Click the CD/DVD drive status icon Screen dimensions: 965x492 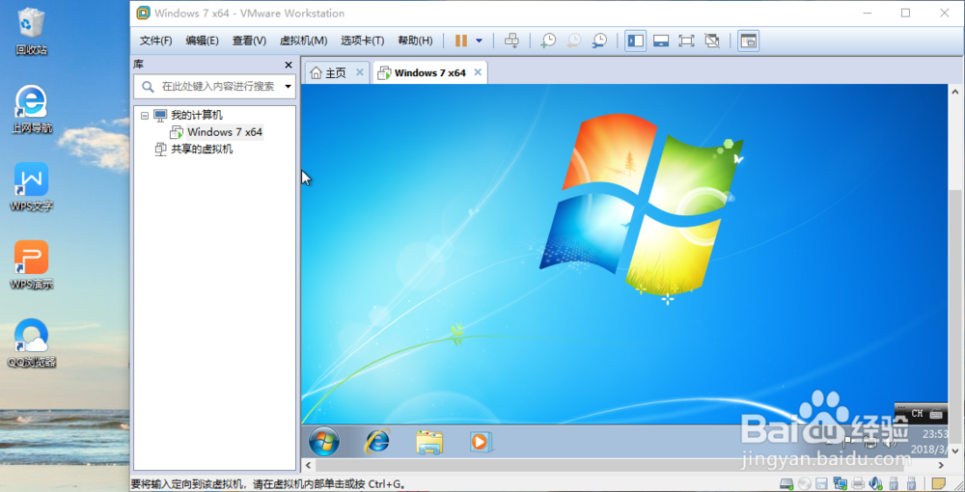click(805, 483)
